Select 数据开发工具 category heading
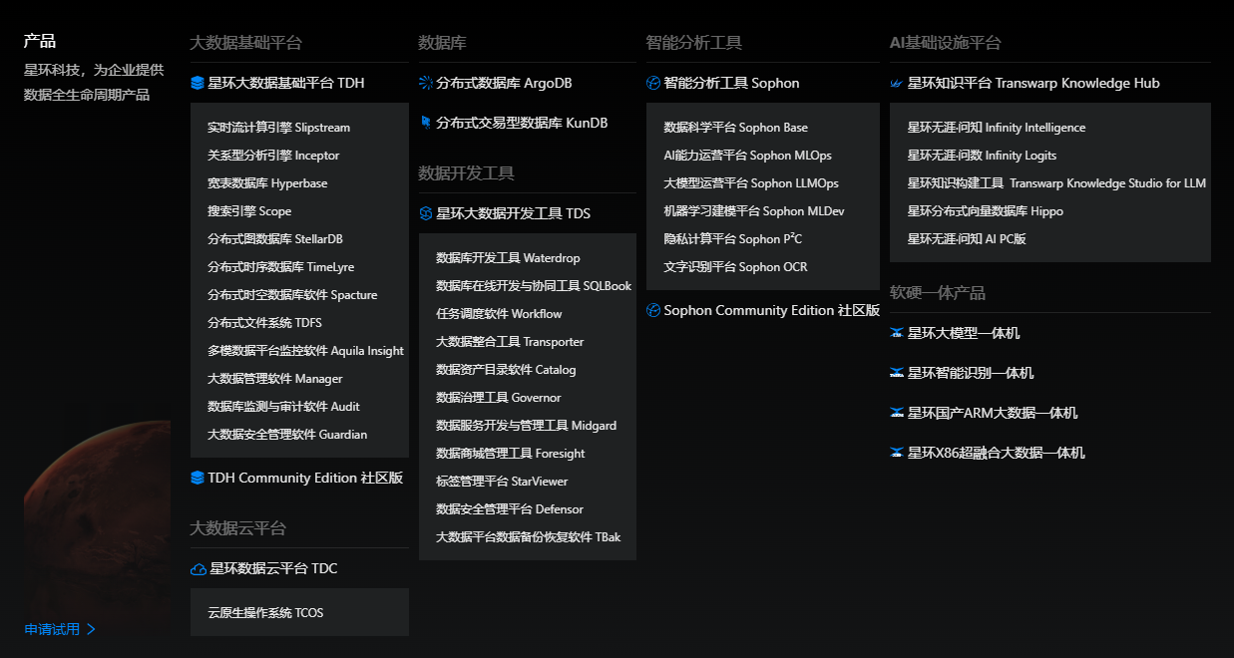1234x658 pixels. pos(466,173)
